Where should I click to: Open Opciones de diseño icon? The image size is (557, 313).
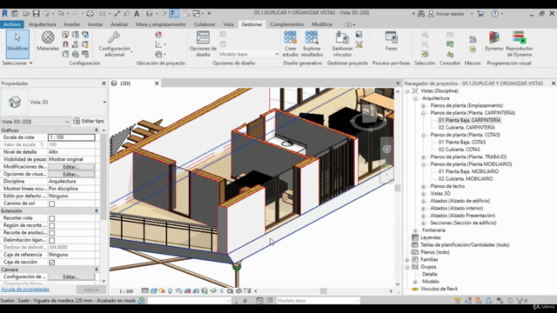pyautogui.click(x=203, y=37)
